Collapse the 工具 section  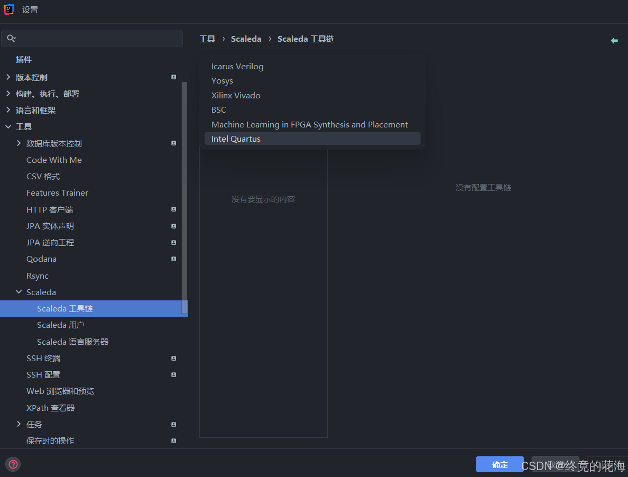pos(8,126)
